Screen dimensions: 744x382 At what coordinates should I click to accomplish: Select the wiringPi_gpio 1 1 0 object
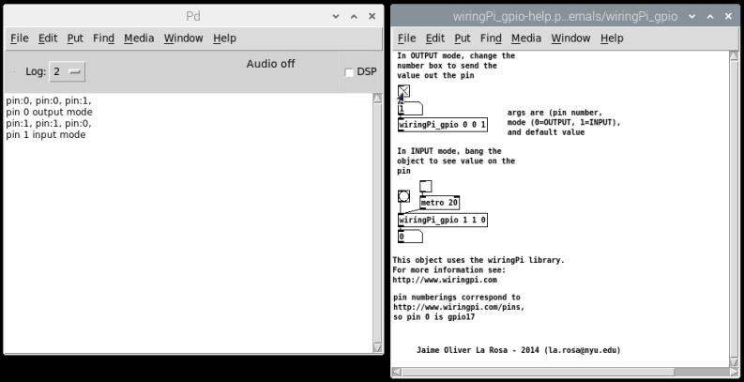(443, 221)
